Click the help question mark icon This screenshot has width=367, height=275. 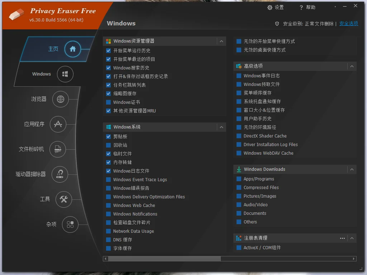tap(301, 8)
